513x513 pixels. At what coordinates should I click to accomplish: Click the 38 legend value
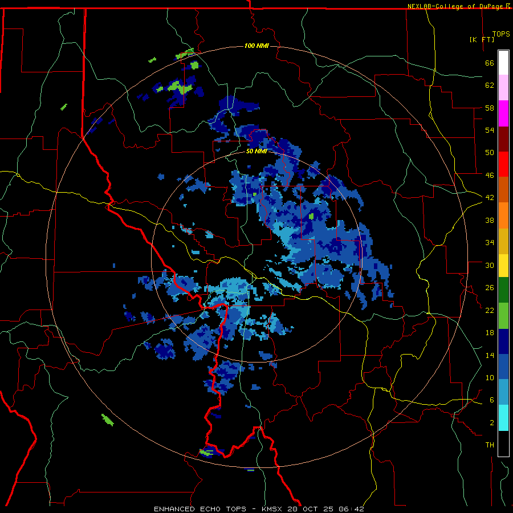coord(490,220)
